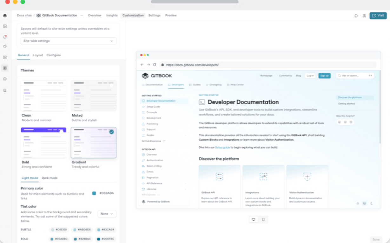390x243 pixels.
Task: Open notifications bell in the left sidebar
Action: click(5, 37)
